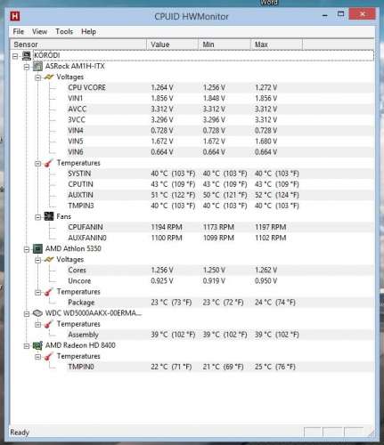Click the Value column header
Image resolution: width=384 pixels, height=445 pixels.
(172, 44)
